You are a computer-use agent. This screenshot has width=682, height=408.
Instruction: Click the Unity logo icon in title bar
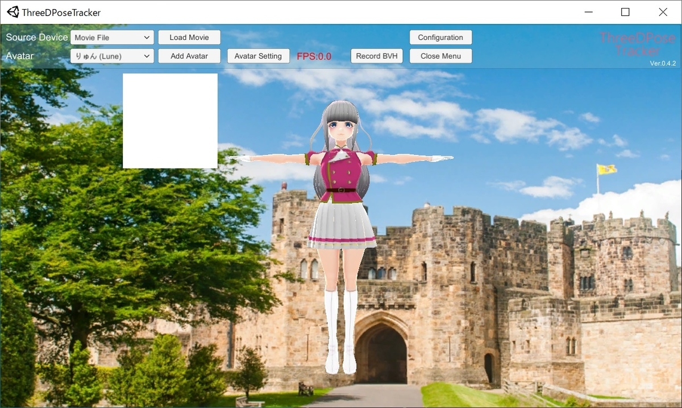click(x=13, y=12)
